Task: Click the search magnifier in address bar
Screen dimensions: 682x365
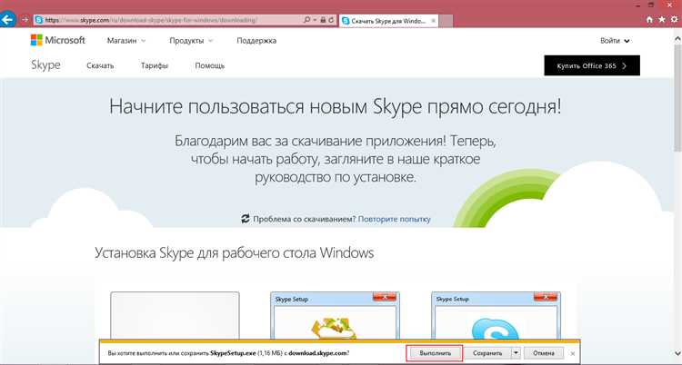Action: pyautogui.click(x=306, y=20)
